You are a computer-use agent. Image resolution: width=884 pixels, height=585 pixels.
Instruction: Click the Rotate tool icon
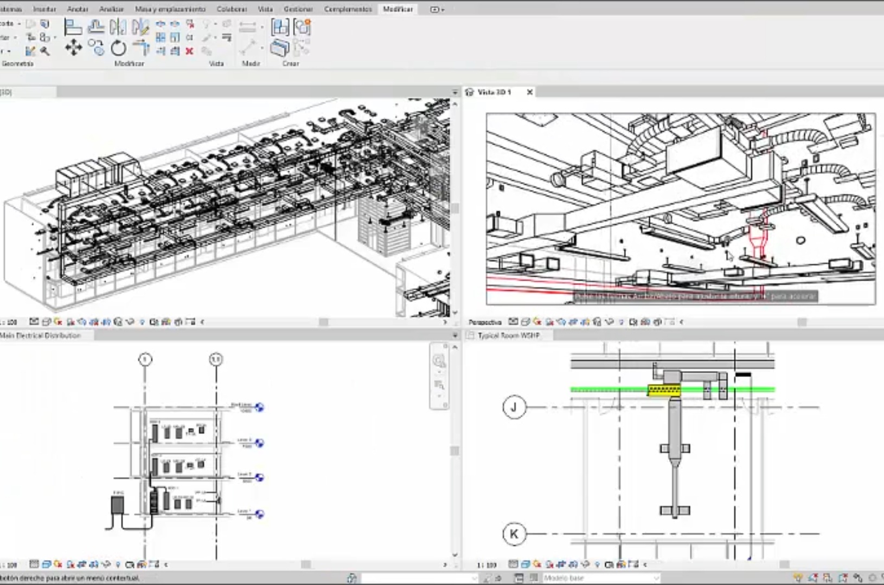(118, 48)
